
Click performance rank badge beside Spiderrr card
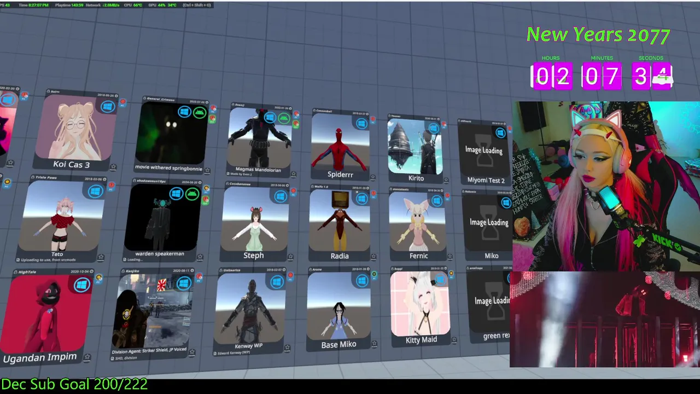pos(374,119)
